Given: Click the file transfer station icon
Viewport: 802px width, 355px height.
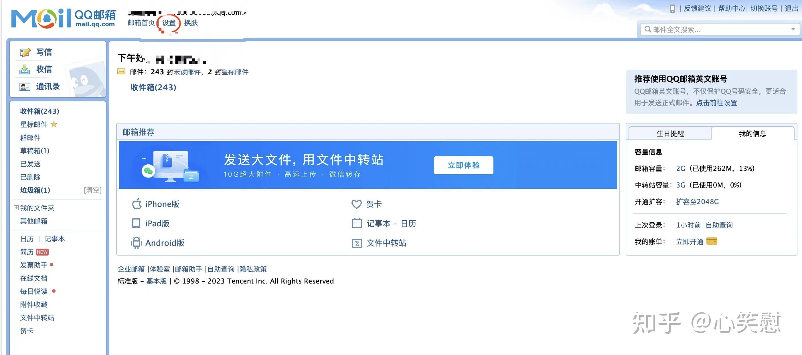Looking at the screenshot, I should pyautogui.click(x=357, y=243).
